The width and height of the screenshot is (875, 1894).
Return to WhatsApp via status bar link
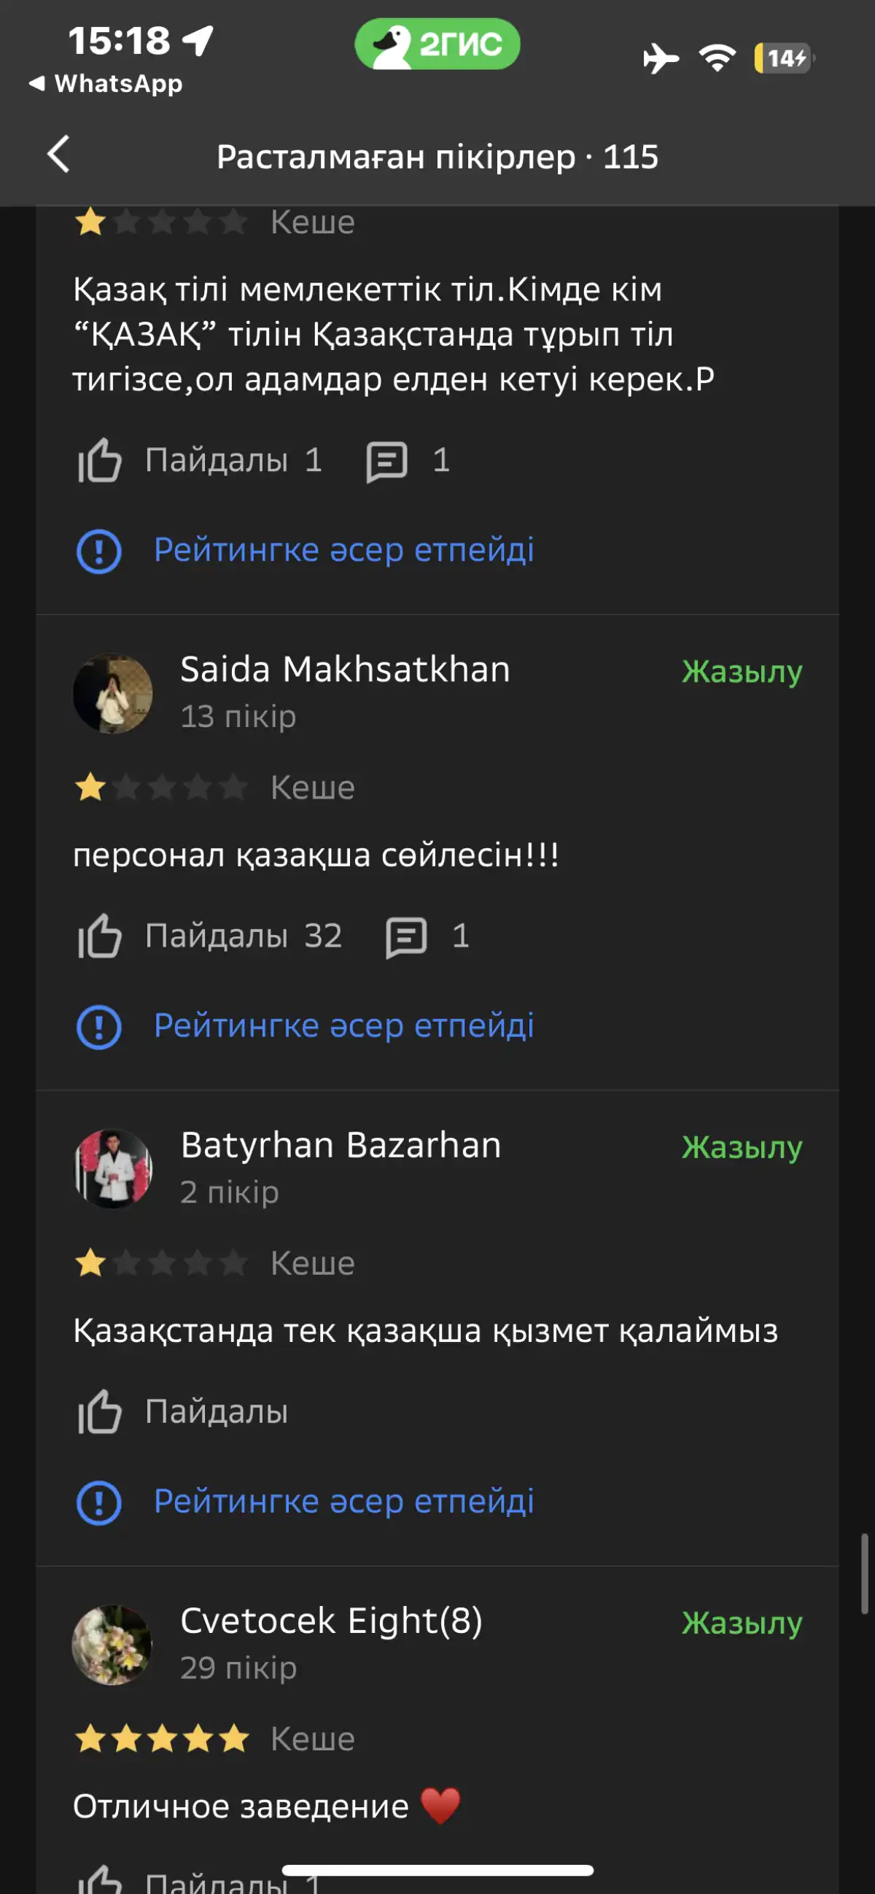106,84
